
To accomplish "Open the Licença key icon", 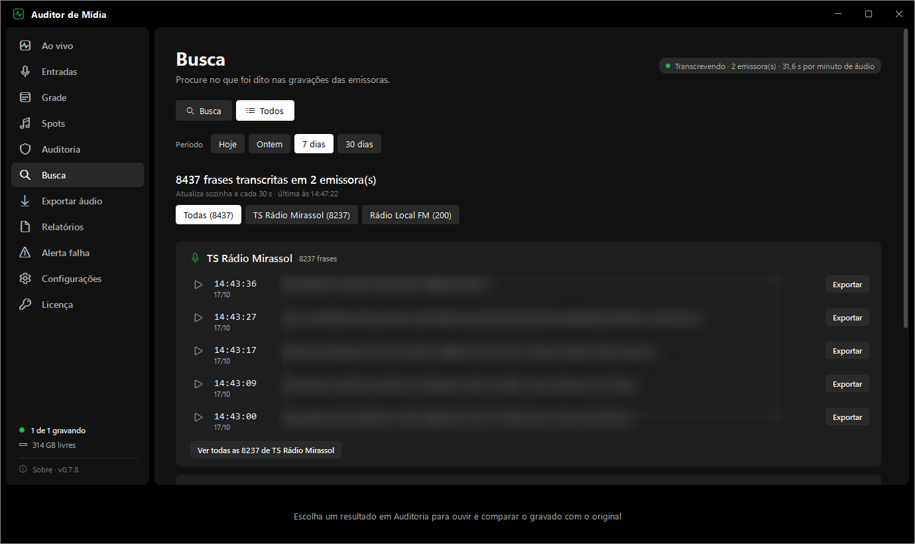I will point(25,305).
